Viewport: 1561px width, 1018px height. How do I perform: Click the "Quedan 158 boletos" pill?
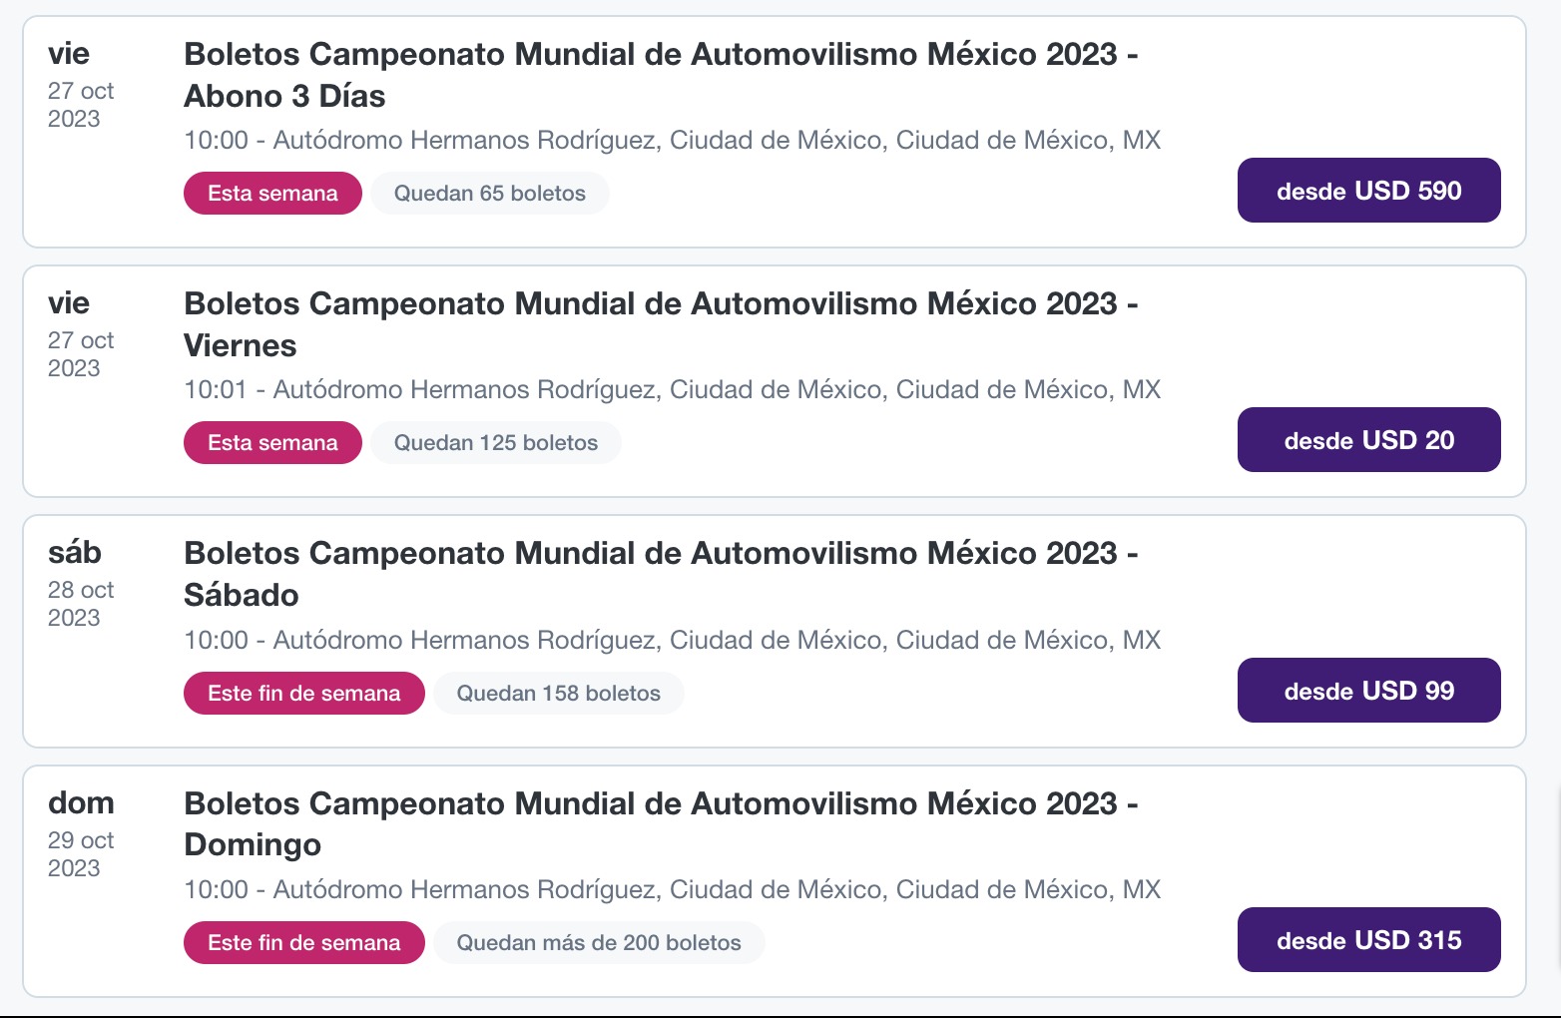coord(558,694)
